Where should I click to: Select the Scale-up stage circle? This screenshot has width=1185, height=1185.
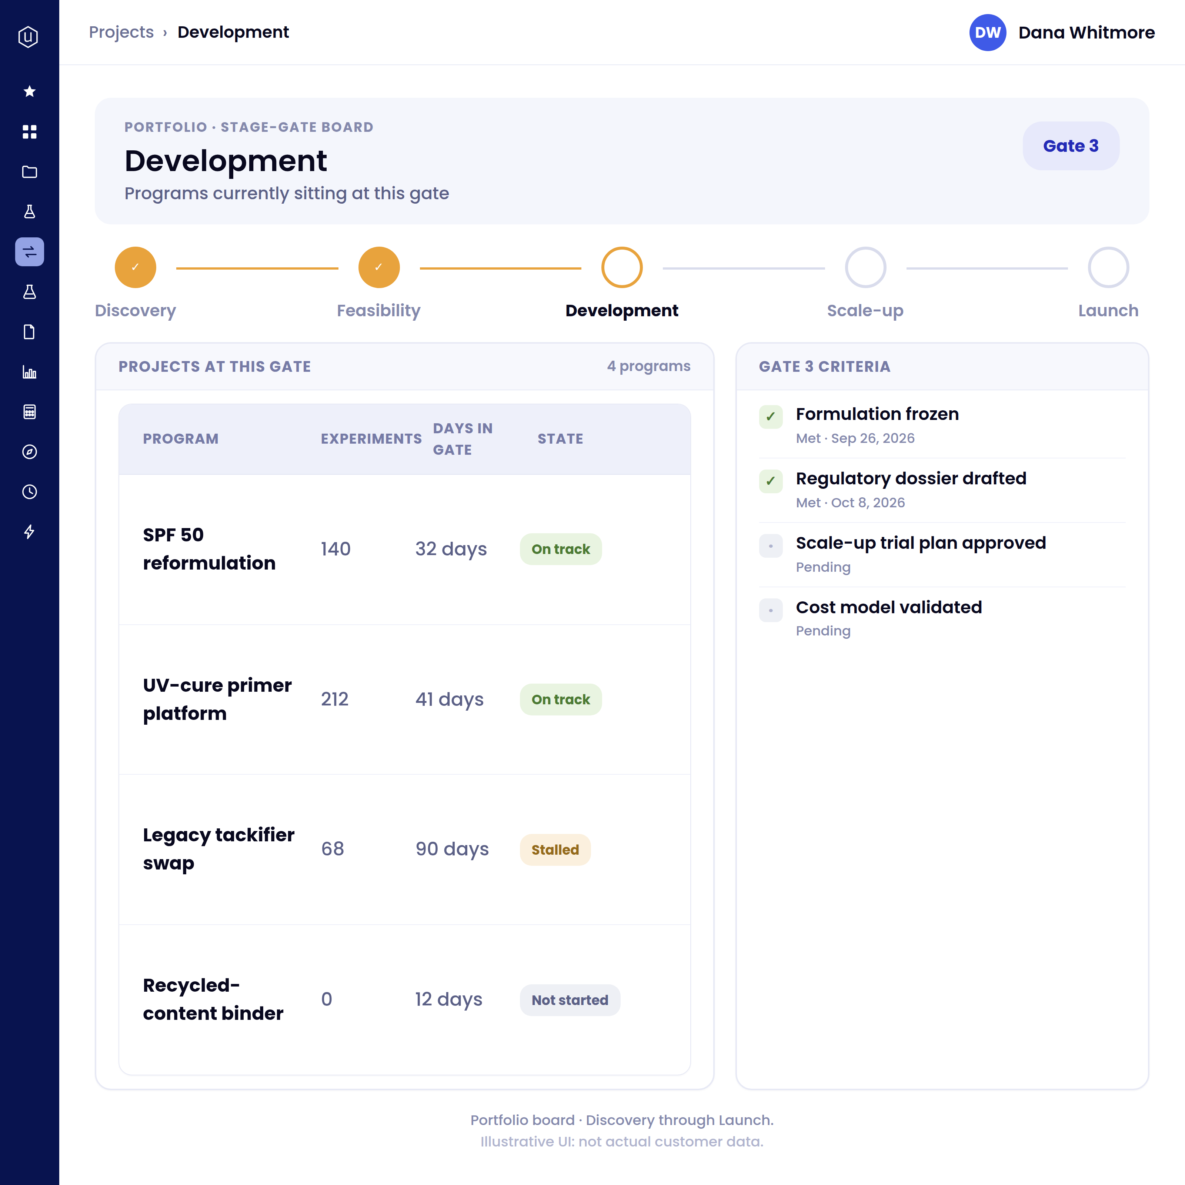865,267
